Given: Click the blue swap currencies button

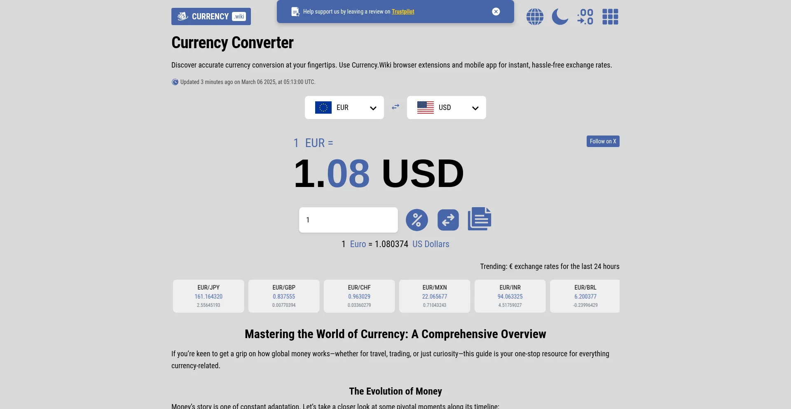Looking at the screenshot, I should point(448,220).
